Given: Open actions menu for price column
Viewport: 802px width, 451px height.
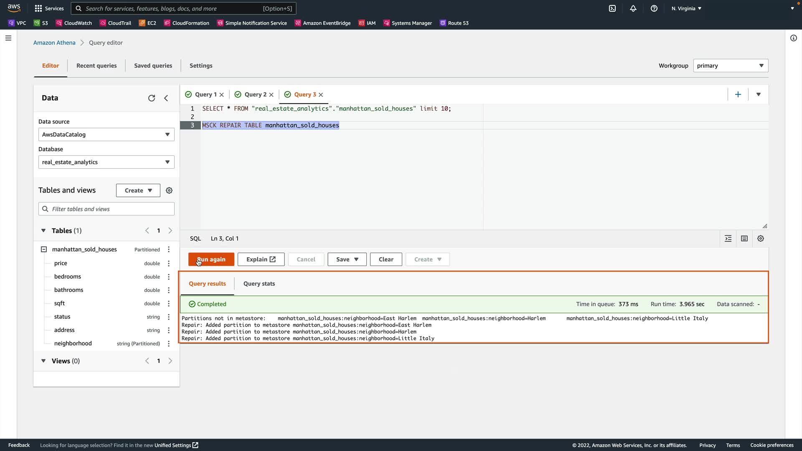Looking at the screenshot, I should (169, 264).
